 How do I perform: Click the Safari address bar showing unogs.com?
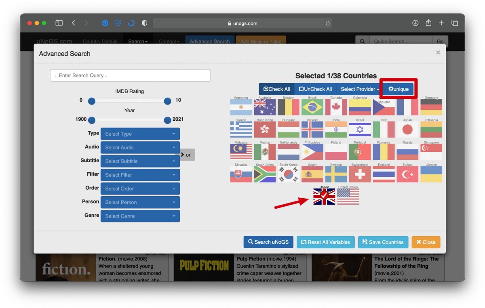tap(242, 23)
